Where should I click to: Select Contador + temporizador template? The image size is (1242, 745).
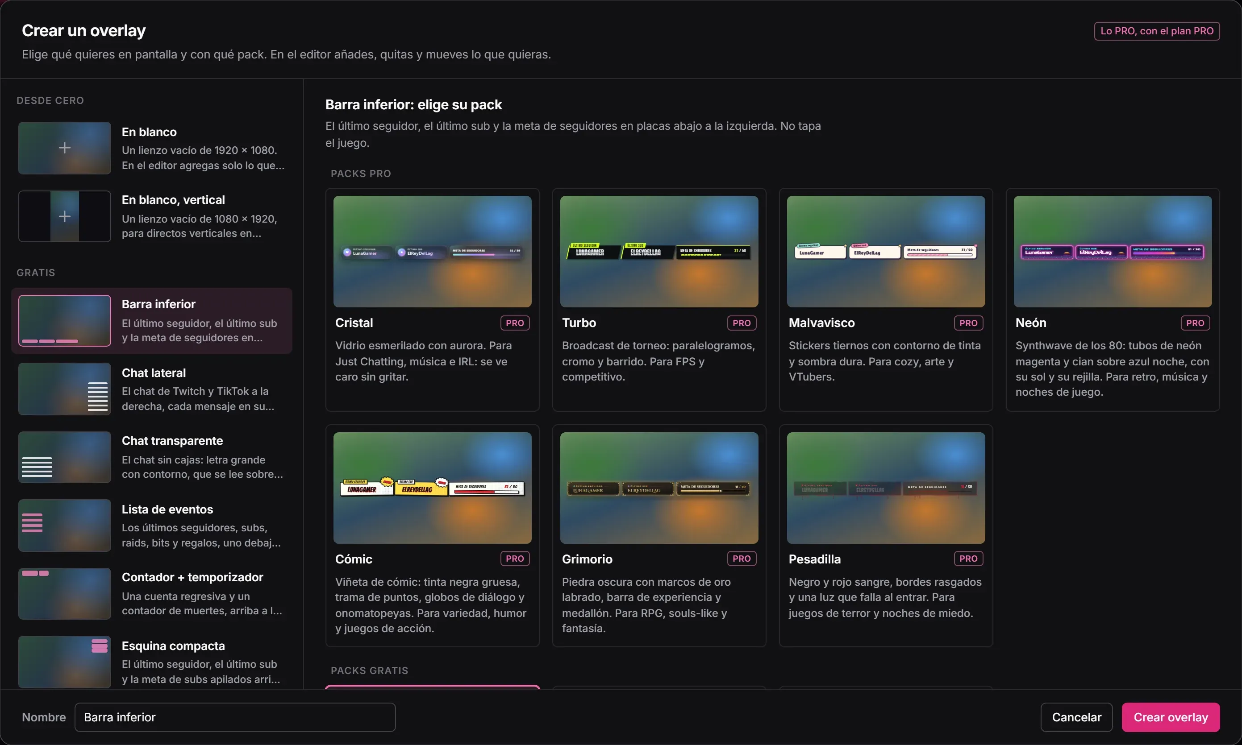pos(152,594)
